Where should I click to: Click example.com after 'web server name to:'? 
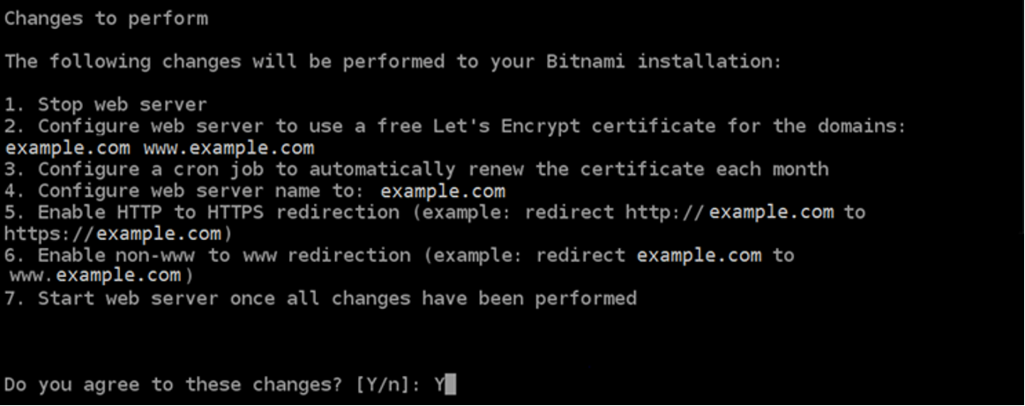click(443, 191)
